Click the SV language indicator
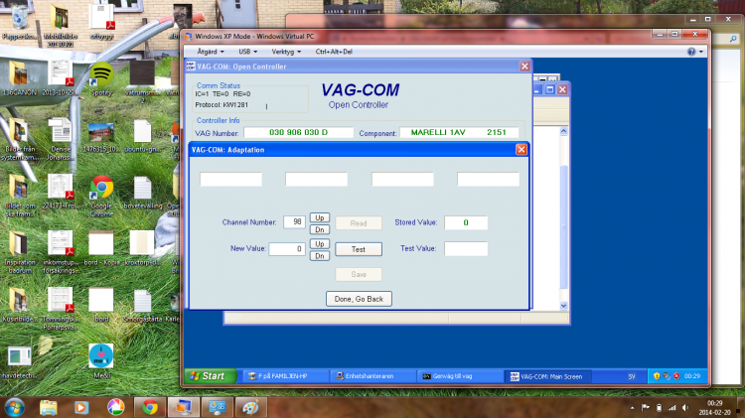 pos(632,376)
